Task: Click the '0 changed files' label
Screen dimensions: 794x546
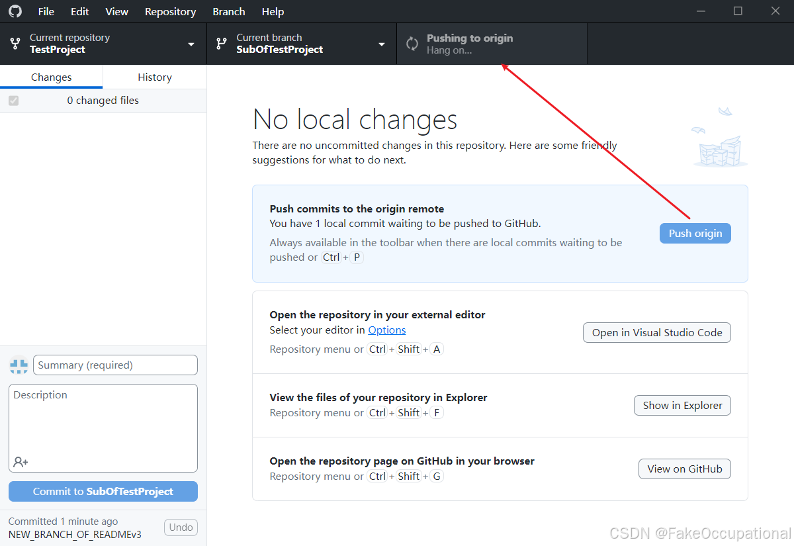Action: click(103, 101)
